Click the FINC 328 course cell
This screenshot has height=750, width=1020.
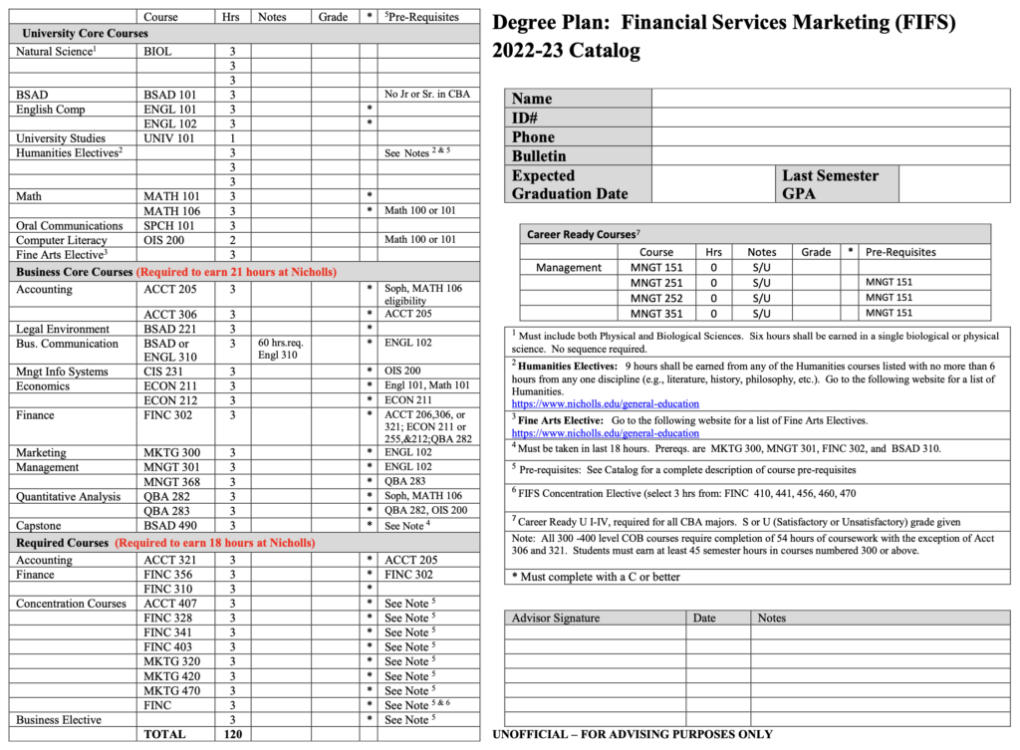click(x=175, y=618)
